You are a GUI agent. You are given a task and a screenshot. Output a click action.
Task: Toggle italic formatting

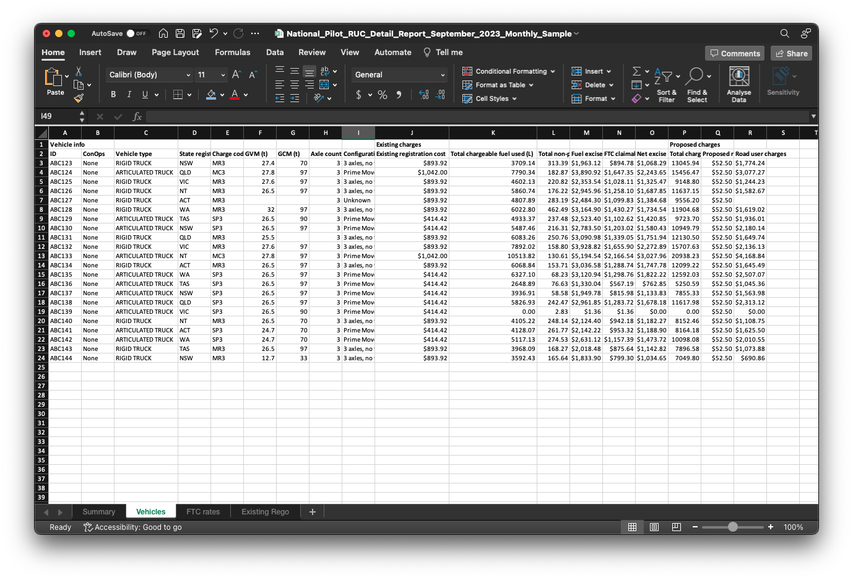(x=129, y=95)
